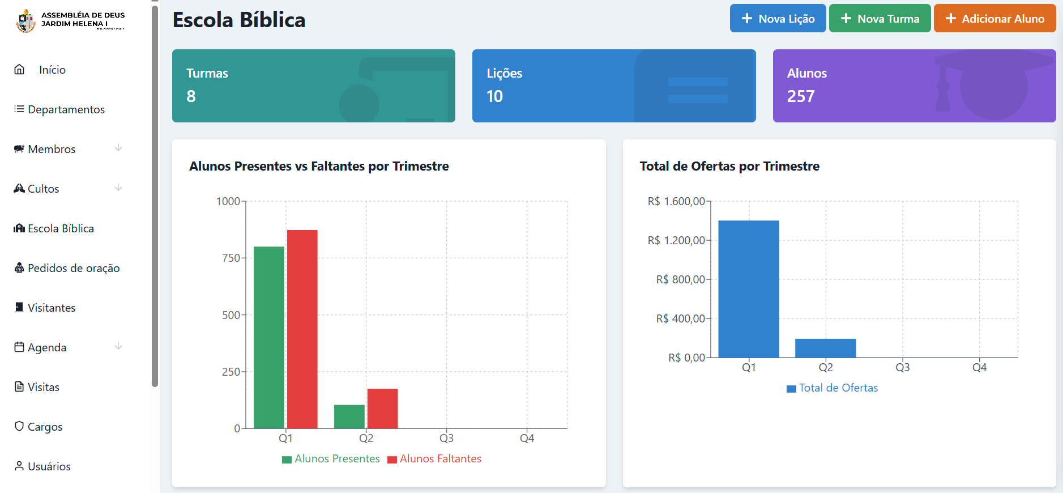The width and height of the screenshot is (1063, 493).
Task: Toggle Total de Ofertas legend series
Action: click(x=833, y=388)
